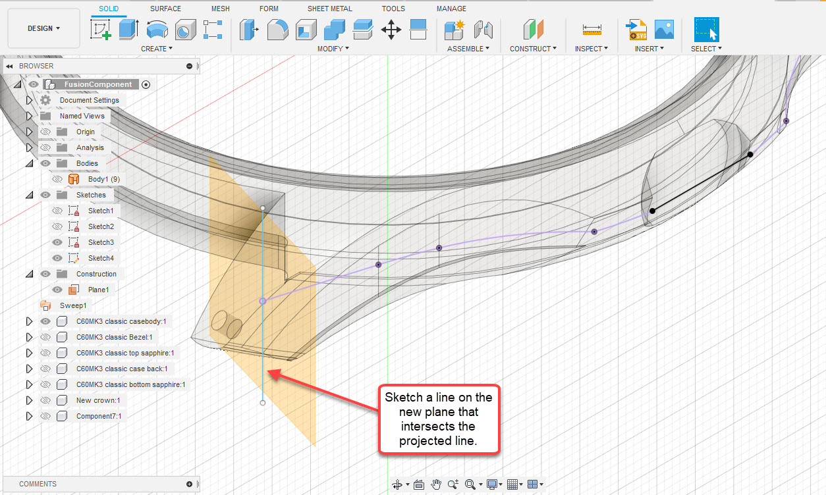The image size is (826, 495).
Task: Open the CONSTRUCT dropdown menu
Action: tap(531, 48)
